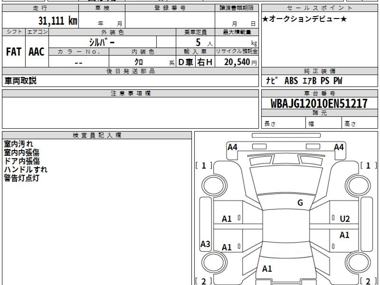Viewport: 380px width, 285px height.
Task: Click the G windshield mark
Action: tap(300, 203)
